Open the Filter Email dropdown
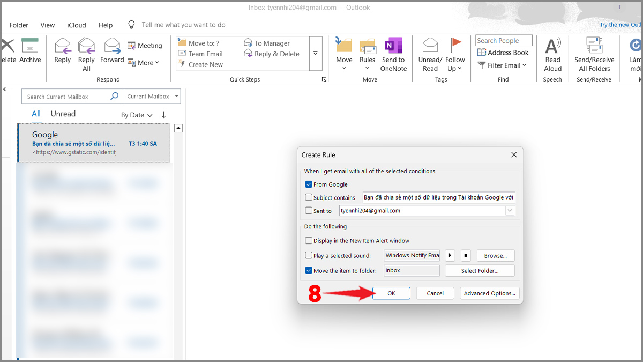The height and width of the screenshot is (362, 643). [503, 65]
